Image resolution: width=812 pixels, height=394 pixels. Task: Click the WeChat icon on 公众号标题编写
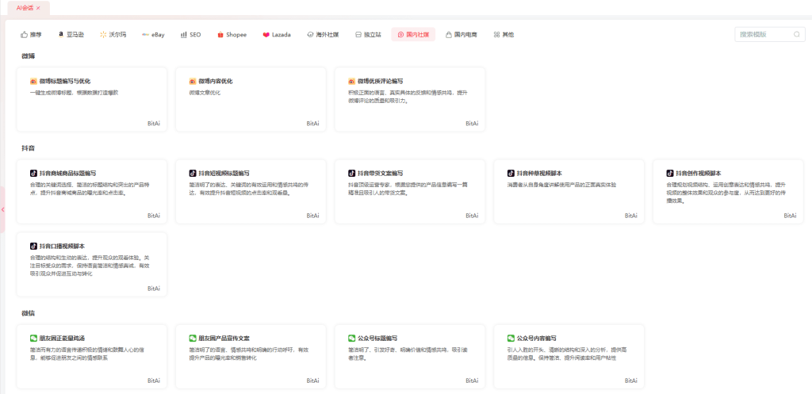pos(351,338)
